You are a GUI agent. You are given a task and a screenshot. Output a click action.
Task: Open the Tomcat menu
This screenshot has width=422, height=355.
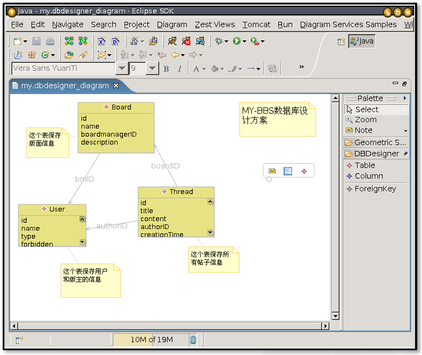[256, 24]
